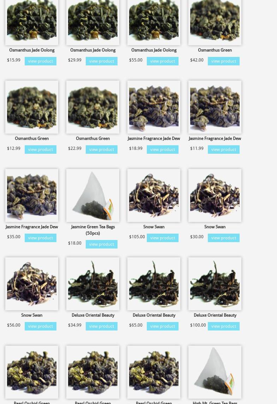Image resolution: width=277 pixels, height=404 pixels.
Task: View product for $18.00 Jasmine tea bags
Action: (101, 244)
